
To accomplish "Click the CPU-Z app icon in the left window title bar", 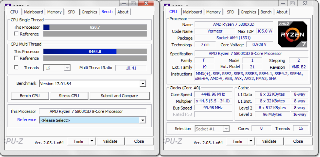I will (x=8, y=5).
